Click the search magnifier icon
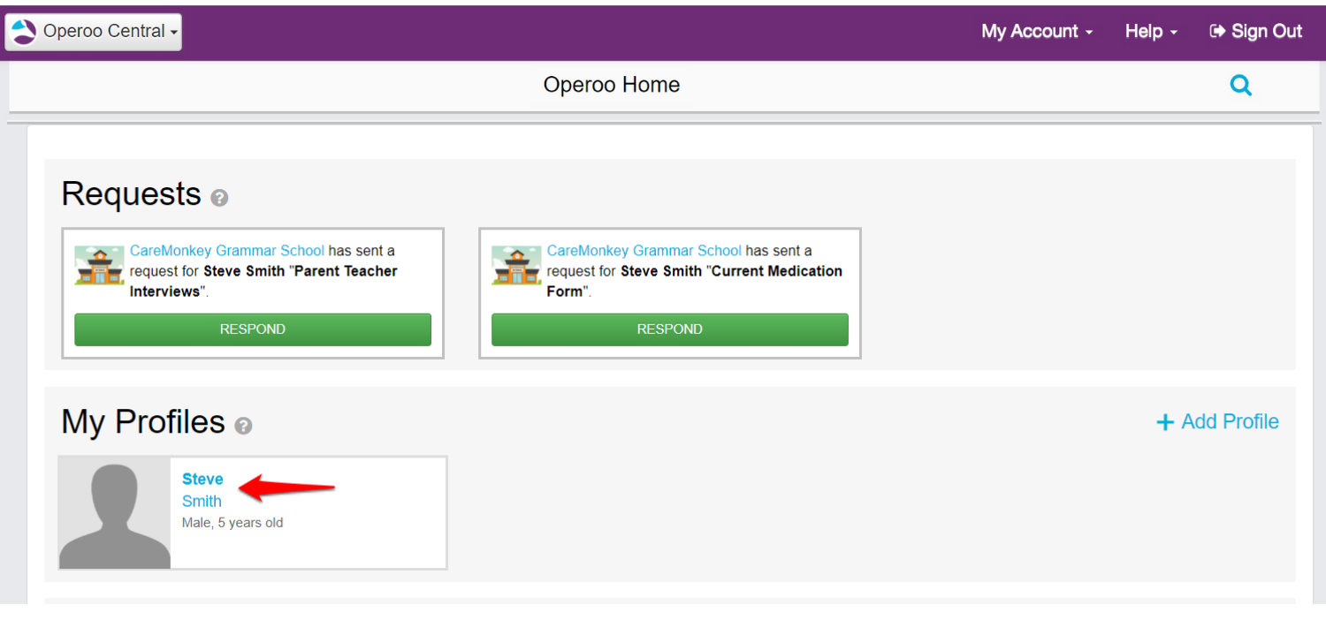 [x=1240, y=86]
